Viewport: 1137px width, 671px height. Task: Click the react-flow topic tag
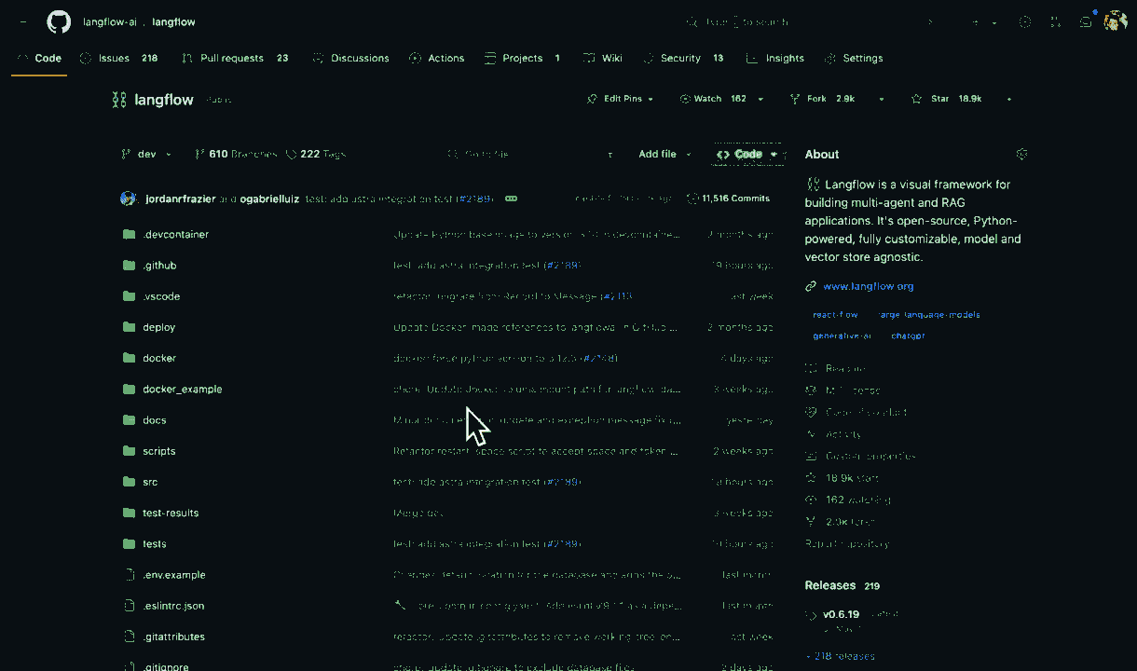[x=835, y=315]
